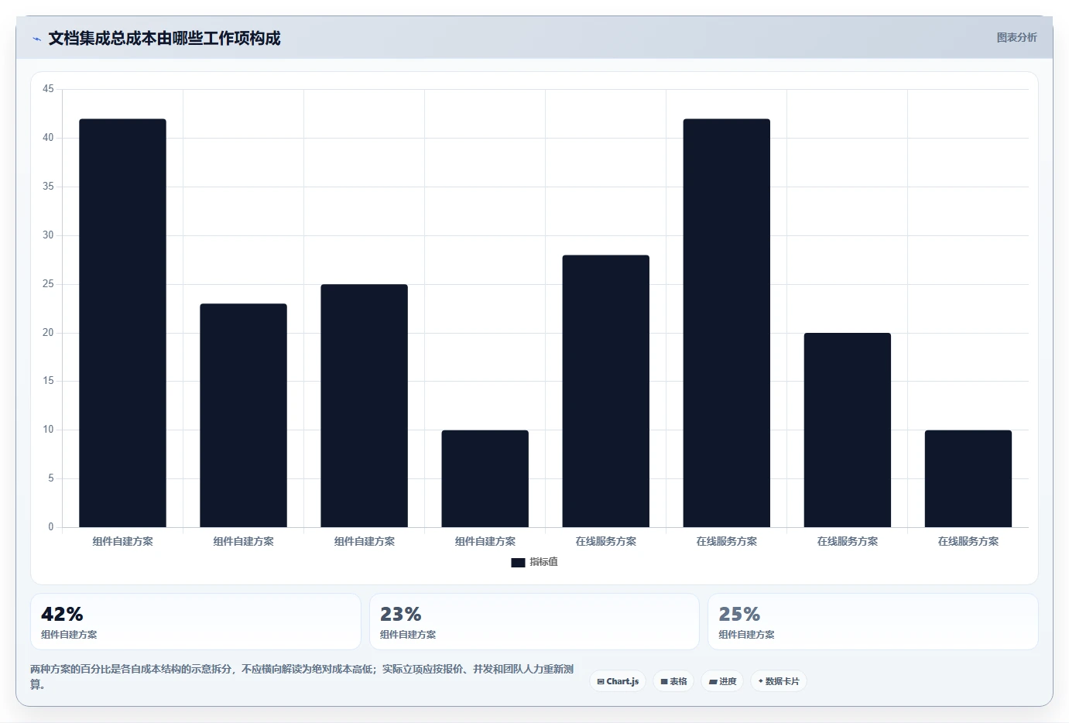Click the chart bar with value 23
The height and width of the screenshot is (723, 1069).
pyautogui.click(x=243, y=415)
